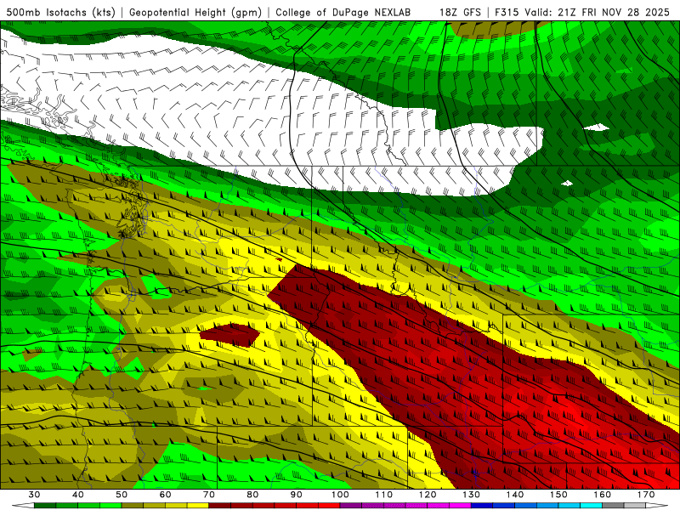
Task: Click the '120' legend value
Action: point(428,495)
